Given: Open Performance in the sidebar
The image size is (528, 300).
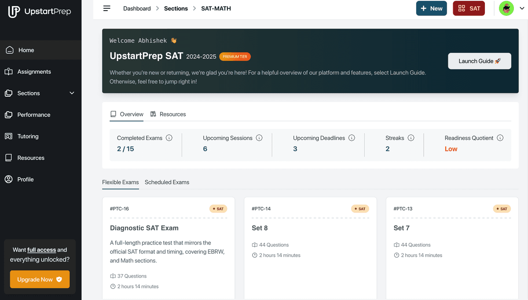Looking at the screenshot, I should [x=40, y=115].
